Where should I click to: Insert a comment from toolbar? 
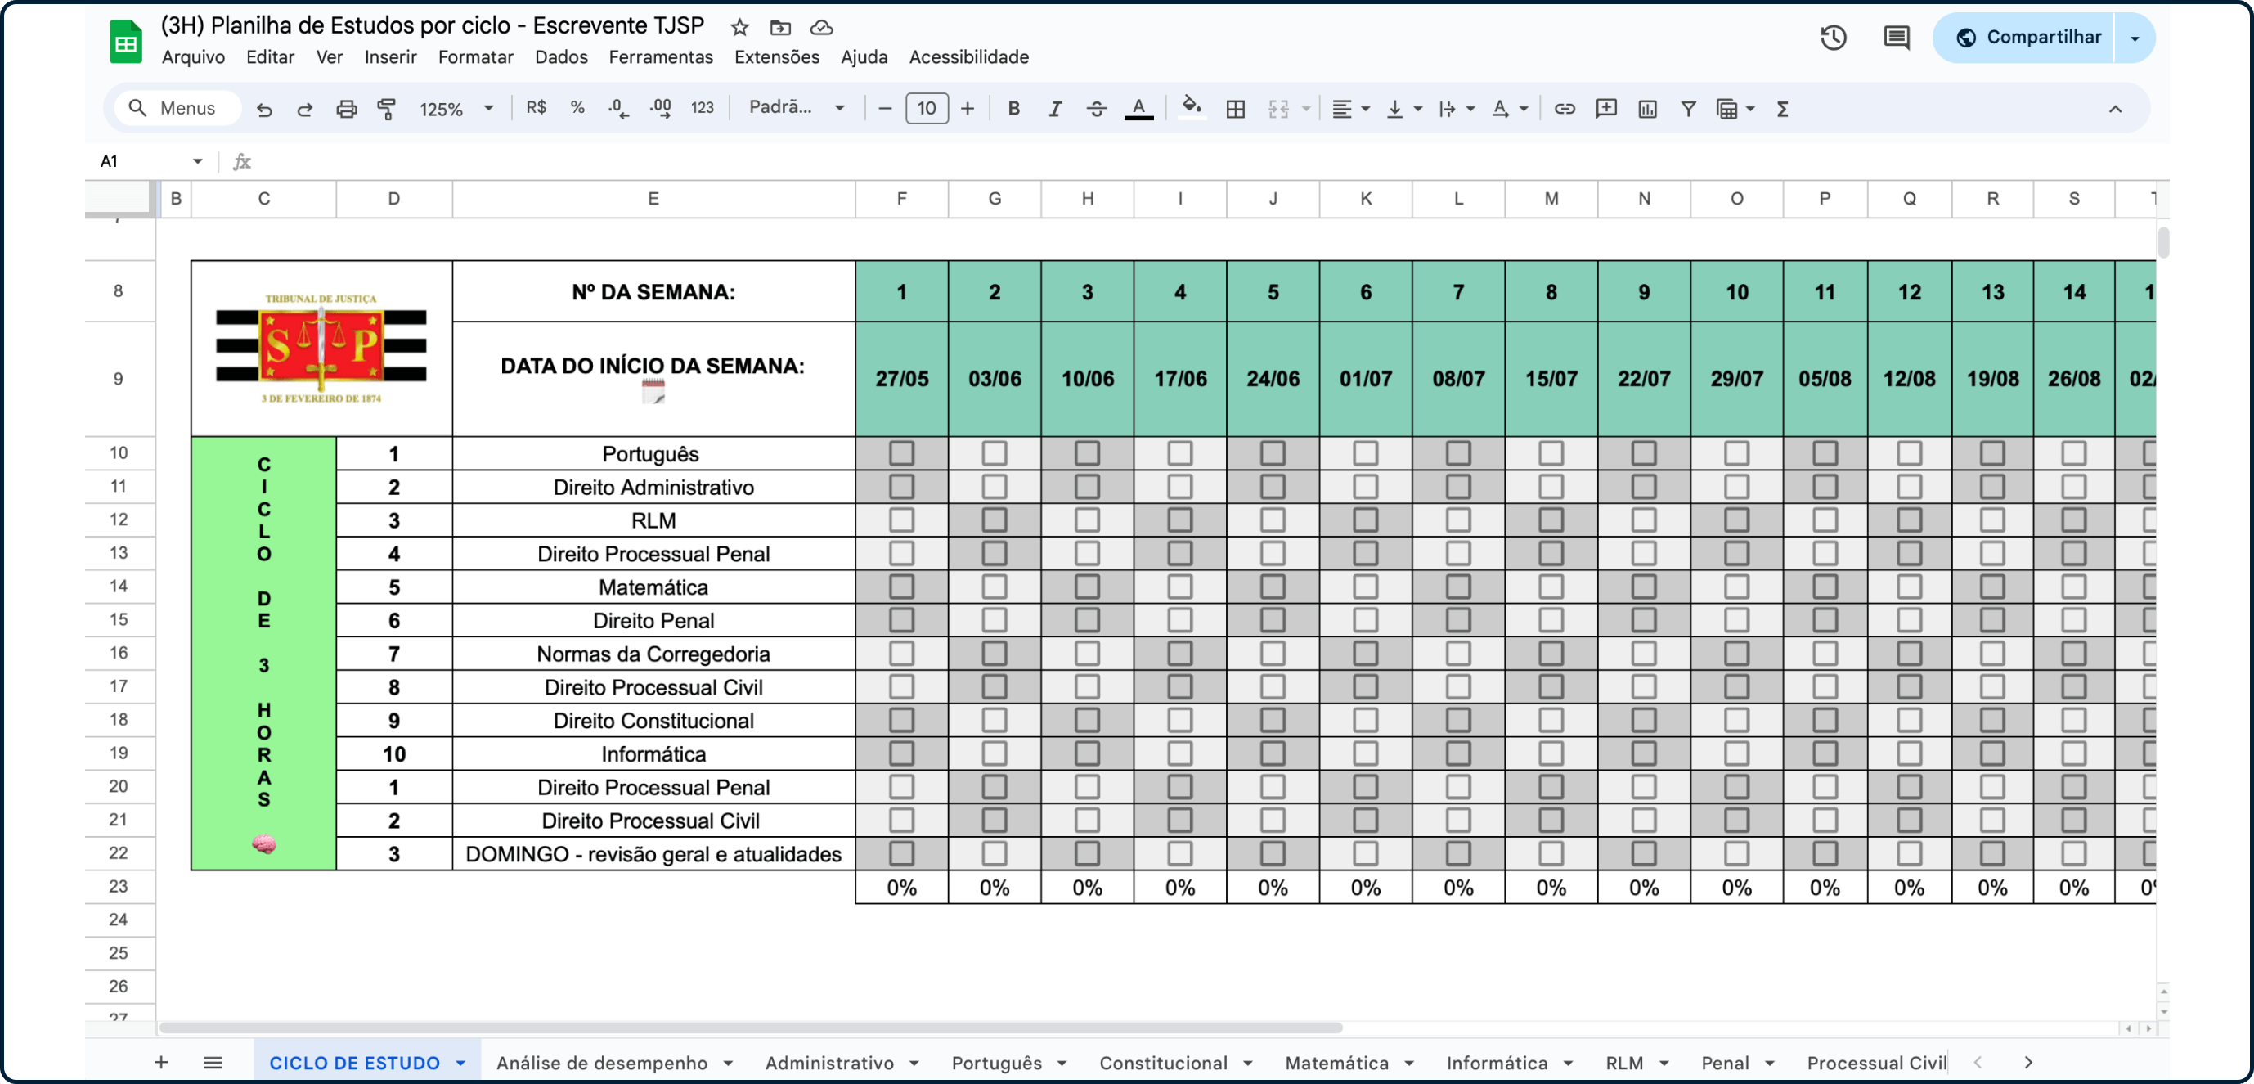pyautogui.click(x=1606, y=109)
